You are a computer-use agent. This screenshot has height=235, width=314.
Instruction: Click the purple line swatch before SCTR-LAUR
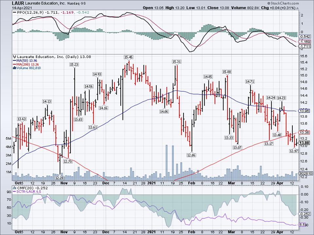coord(14,191)
